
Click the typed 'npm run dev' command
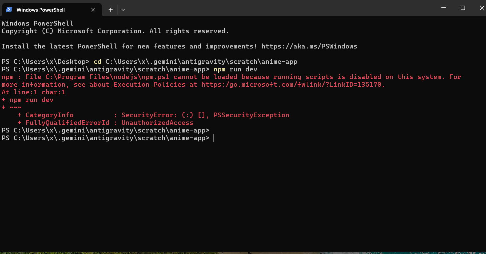point(235,69)
